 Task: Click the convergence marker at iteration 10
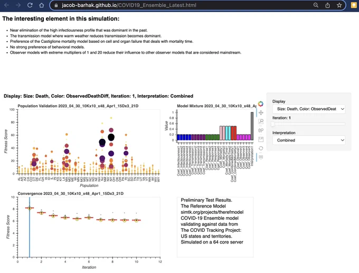point(136,220)
